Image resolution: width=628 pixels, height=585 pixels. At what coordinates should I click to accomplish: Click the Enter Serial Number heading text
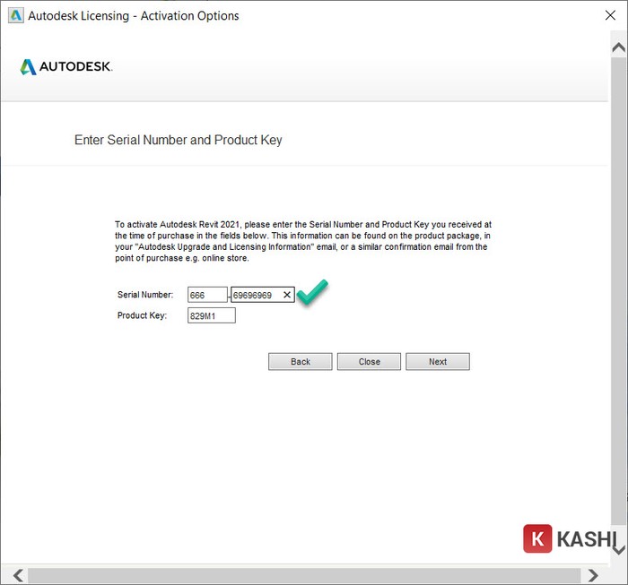coord(178,141)
